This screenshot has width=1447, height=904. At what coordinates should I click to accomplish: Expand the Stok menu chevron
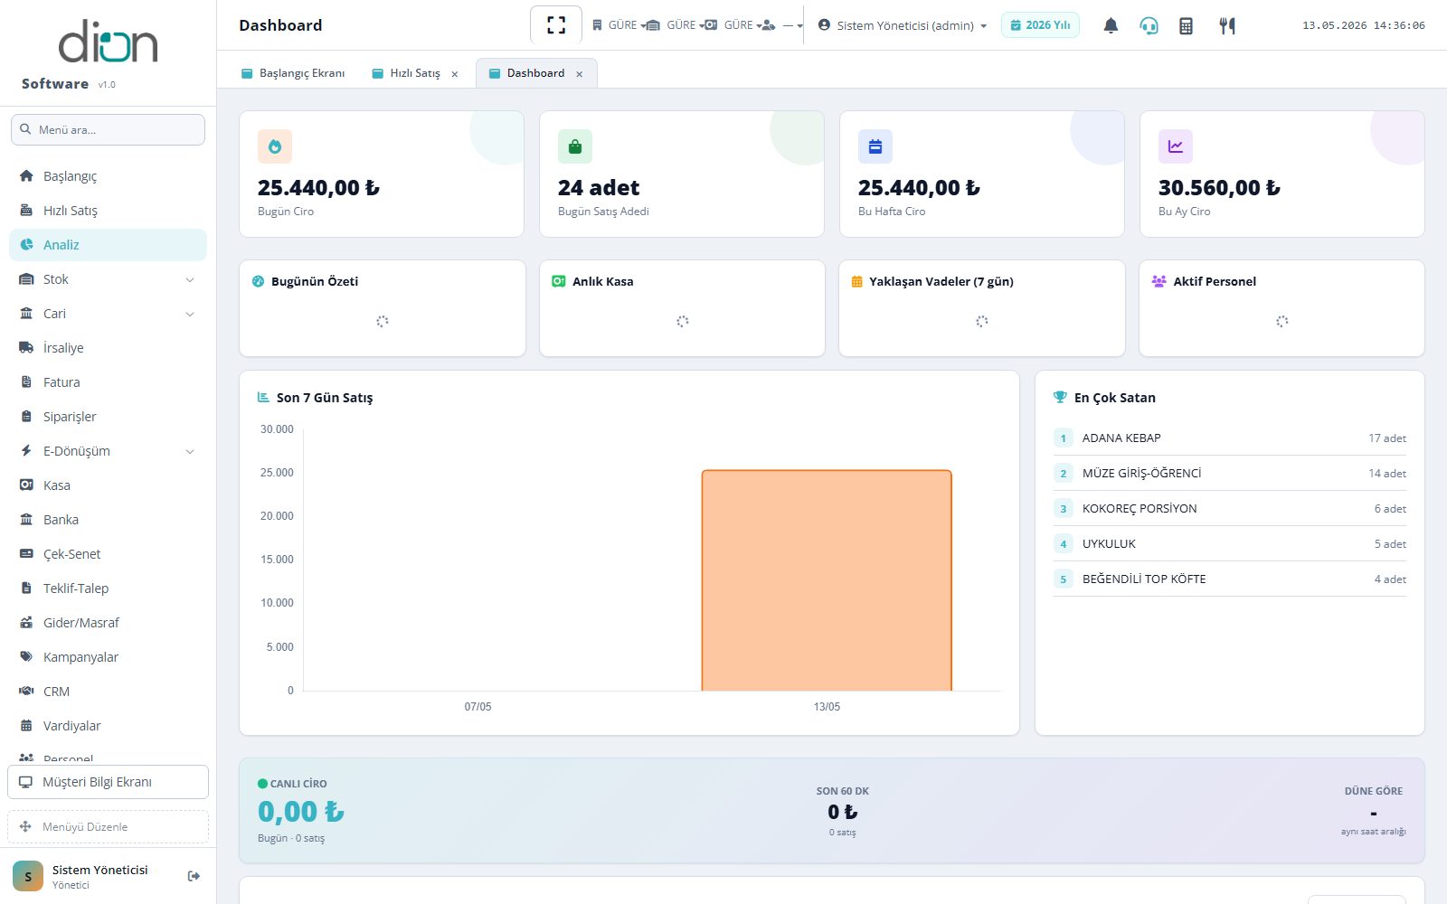(x=190, y=280)
